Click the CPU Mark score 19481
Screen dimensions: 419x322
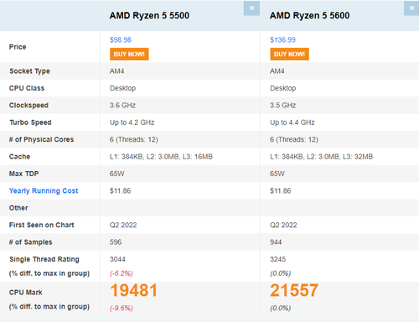[x=134, y=290]
